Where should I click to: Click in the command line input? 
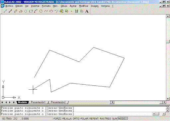click(x=76, y=114)
